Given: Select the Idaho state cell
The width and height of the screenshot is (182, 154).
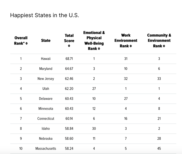Looking at the screenshot, I should tap(46, 128).
